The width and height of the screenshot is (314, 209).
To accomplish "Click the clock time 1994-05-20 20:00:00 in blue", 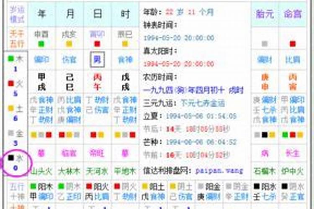I will (179, 38).
